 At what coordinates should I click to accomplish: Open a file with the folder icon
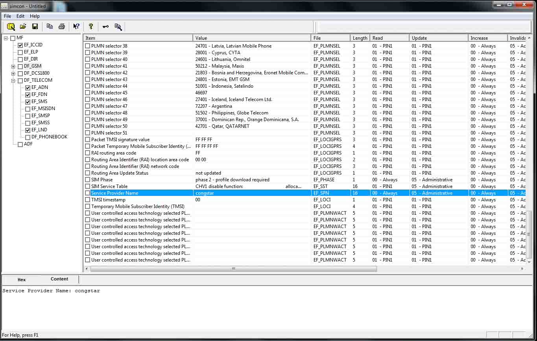pos(23,27)
